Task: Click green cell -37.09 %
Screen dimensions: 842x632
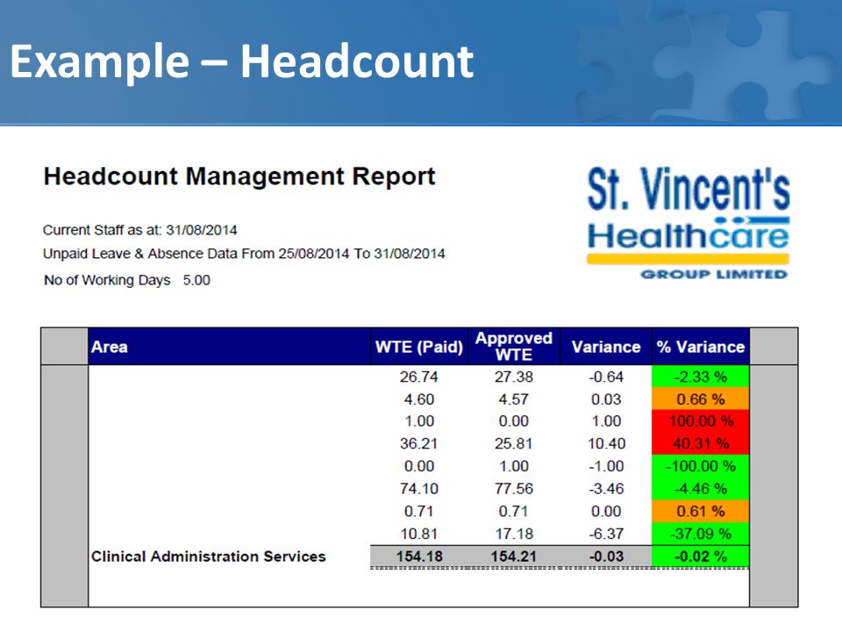Action: (x=700, y=534)
